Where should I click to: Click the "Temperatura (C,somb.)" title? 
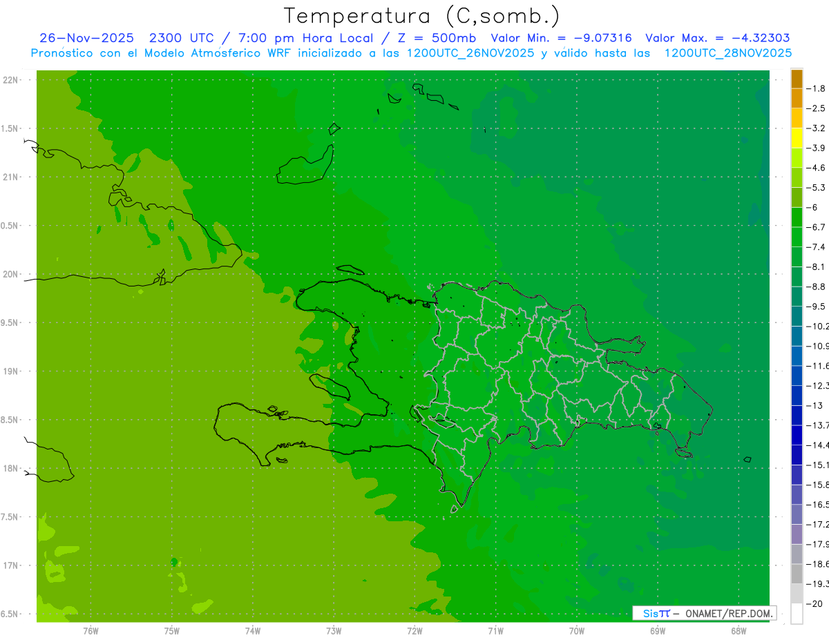422,17
